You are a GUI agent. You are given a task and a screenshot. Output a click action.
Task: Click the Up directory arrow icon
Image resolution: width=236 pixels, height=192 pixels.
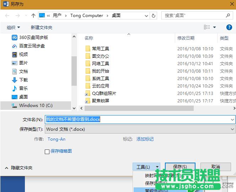click(33, 16)
